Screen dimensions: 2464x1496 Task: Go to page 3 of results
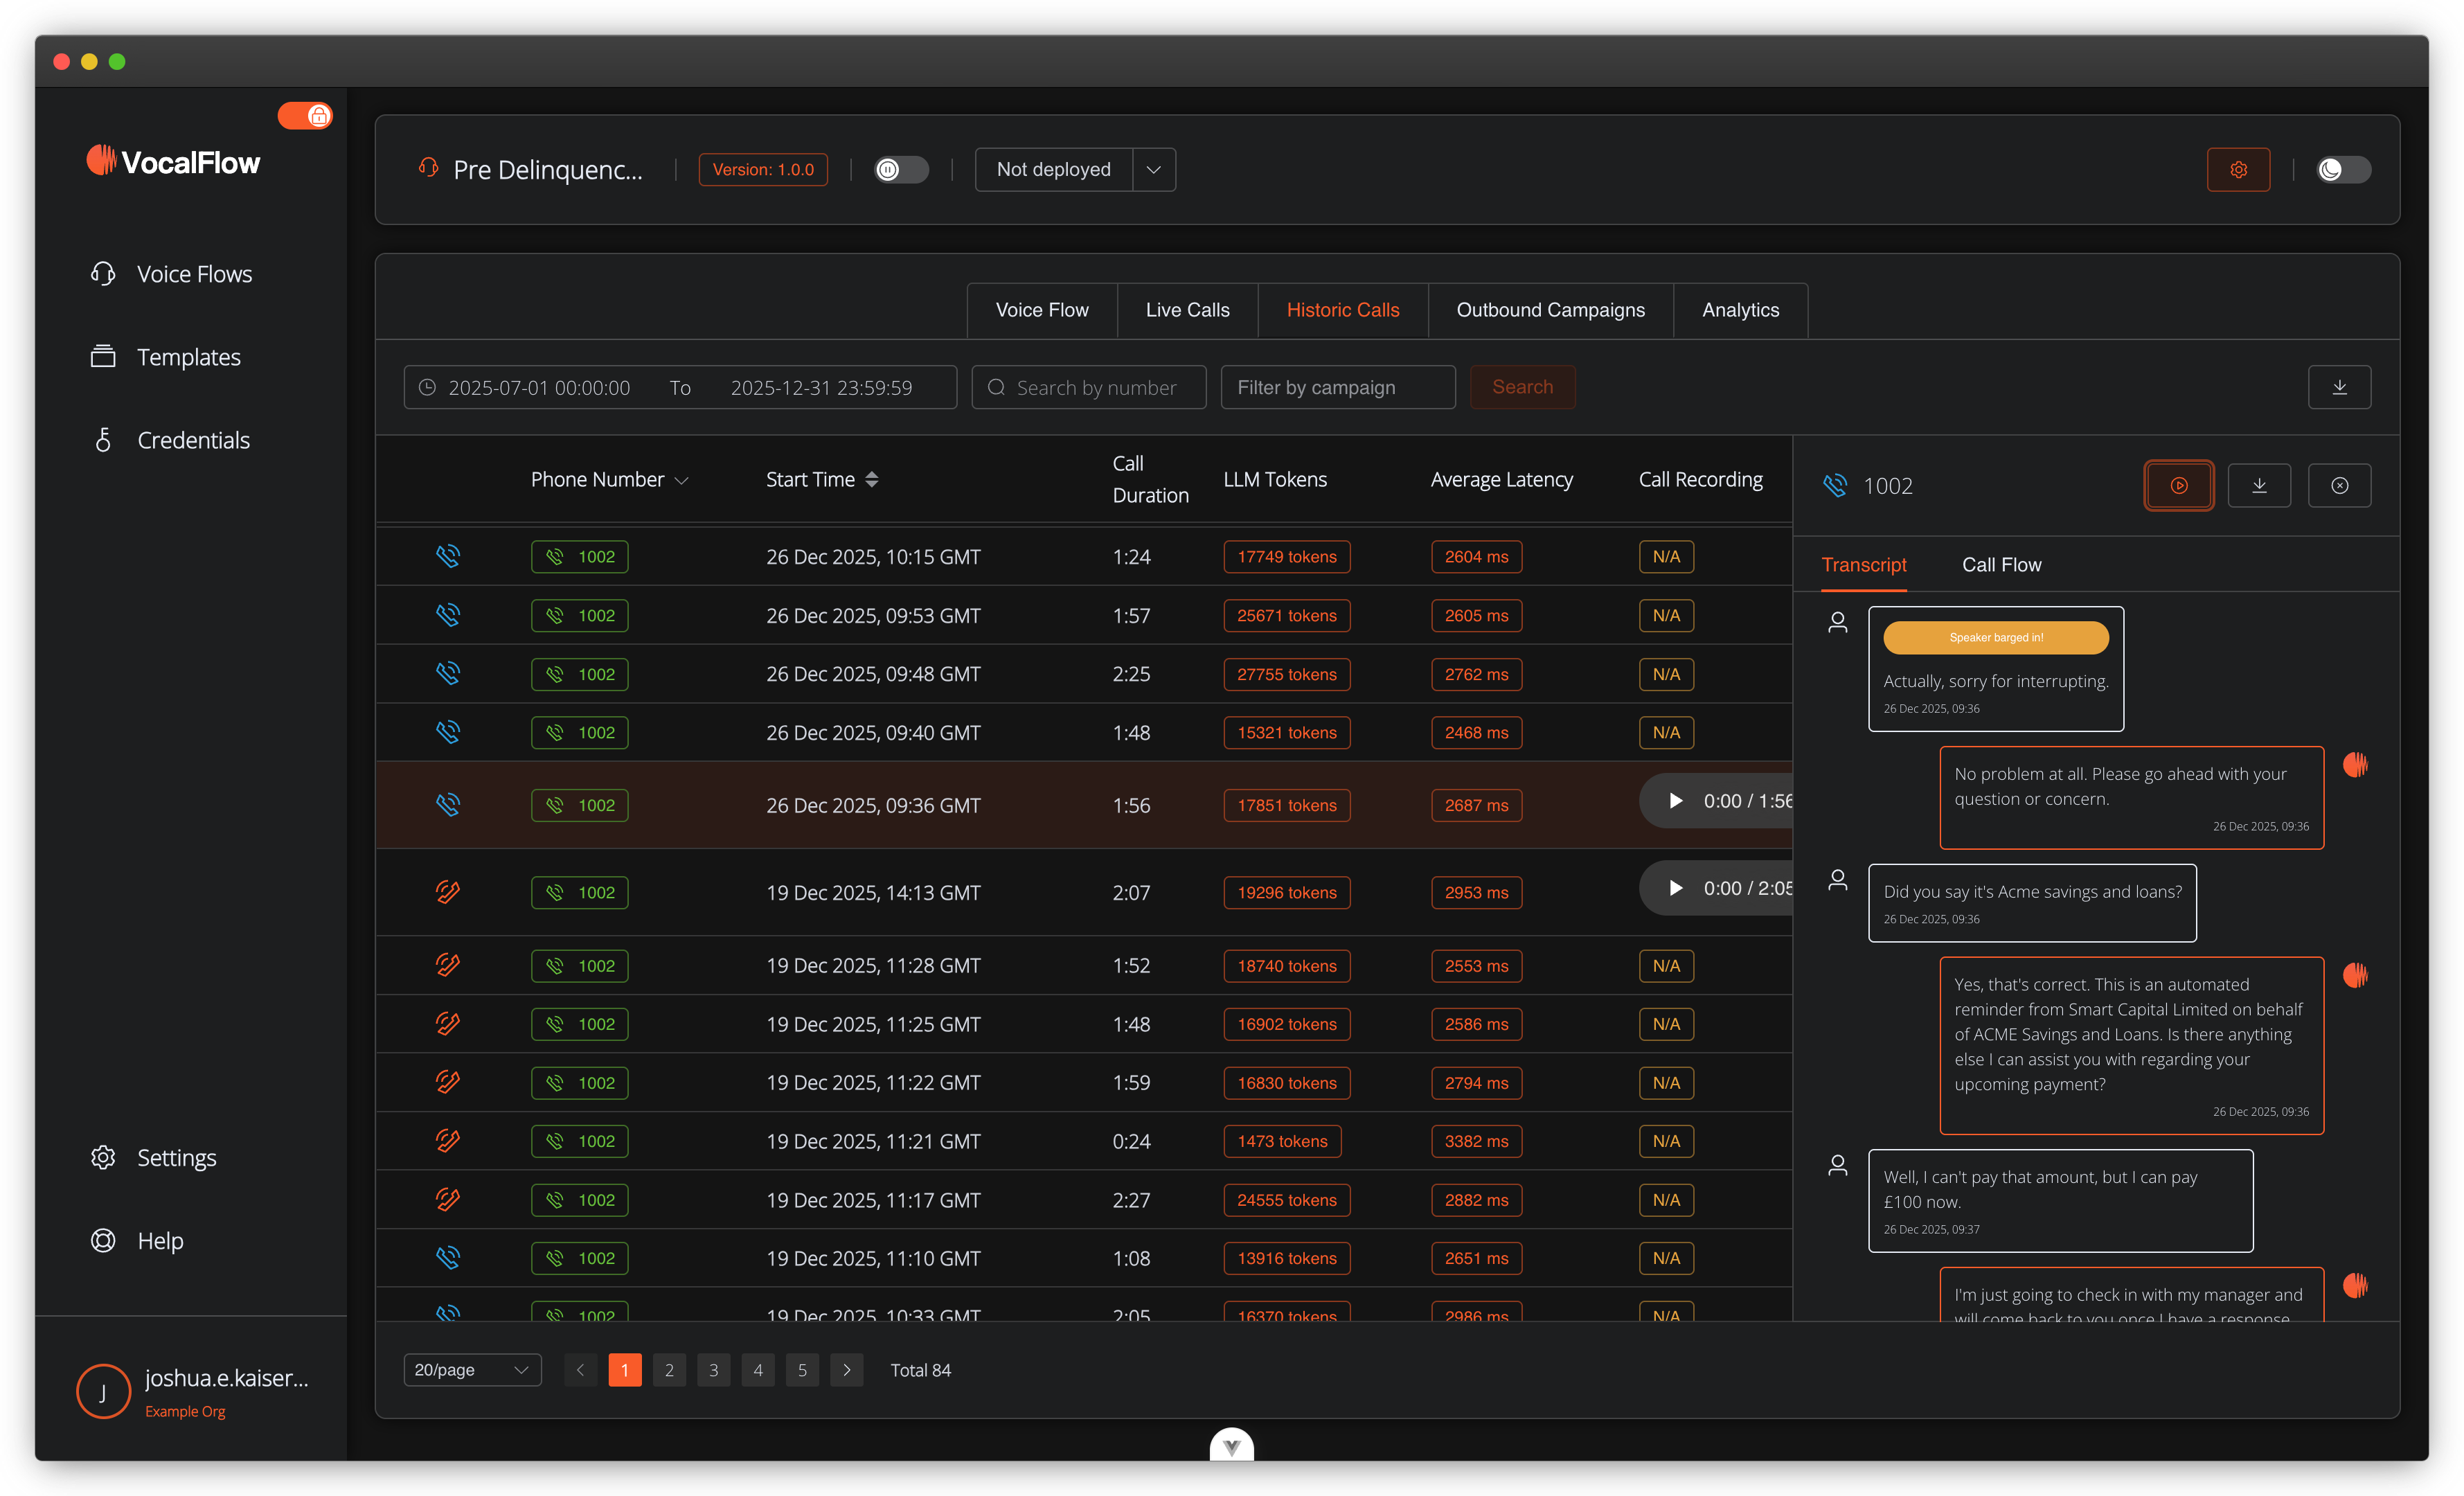click(713, 1370)
